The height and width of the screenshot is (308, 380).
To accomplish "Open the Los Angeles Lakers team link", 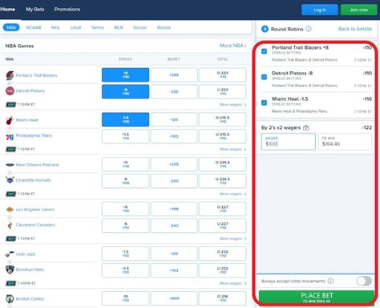I will 35,210.
